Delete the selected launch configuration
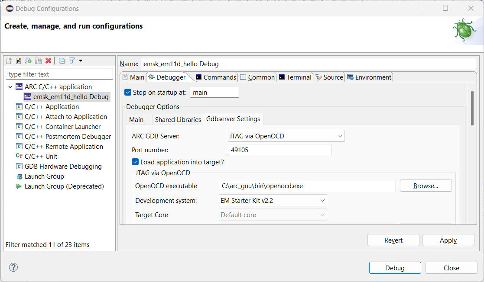 coord(48,61)
